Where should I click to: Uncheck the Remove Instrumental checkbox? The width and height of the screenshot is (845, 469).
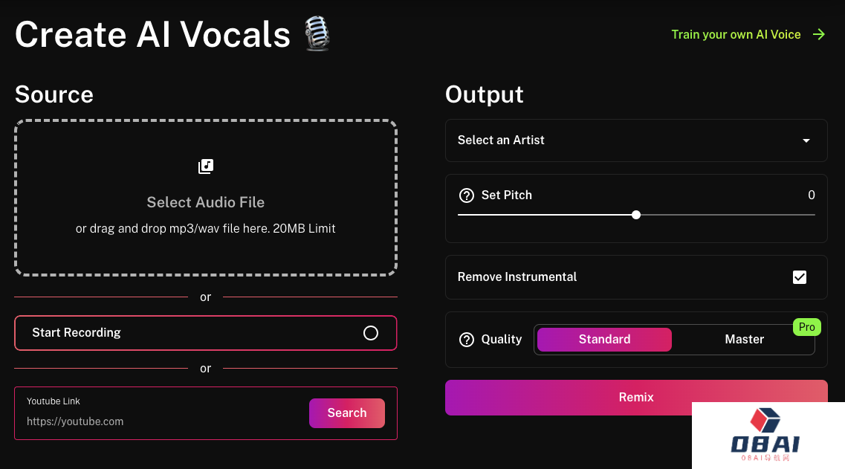click(x=799, y=277)
